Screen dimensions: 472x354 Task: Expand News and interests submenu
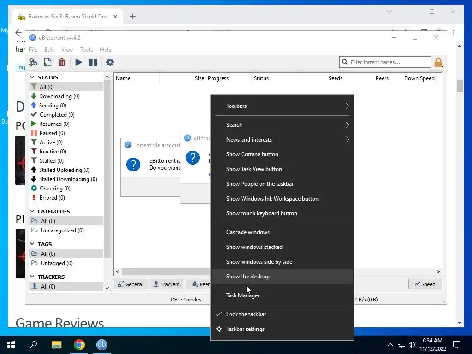point(282,139)
